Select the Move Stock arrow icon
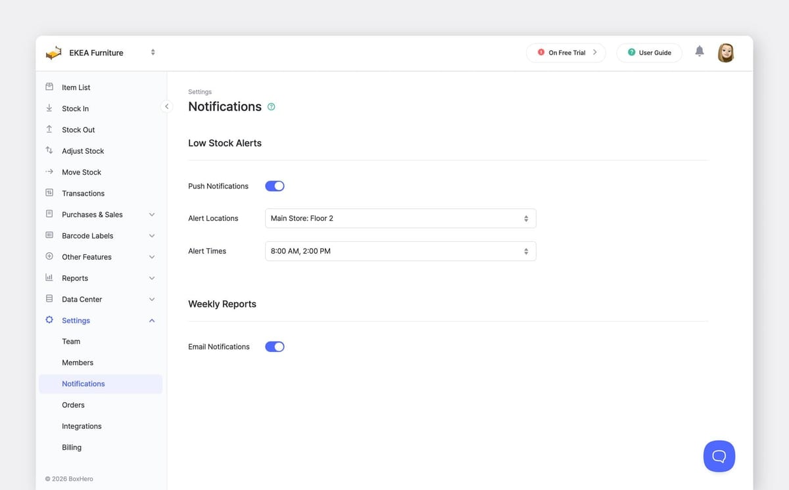The width and height of the screenshot is (789, 490). [49, 171]
